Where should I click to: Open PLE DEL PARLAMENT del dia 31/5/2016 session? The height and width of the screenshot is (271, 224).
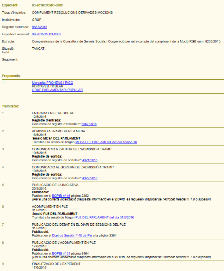click(105, 217)
